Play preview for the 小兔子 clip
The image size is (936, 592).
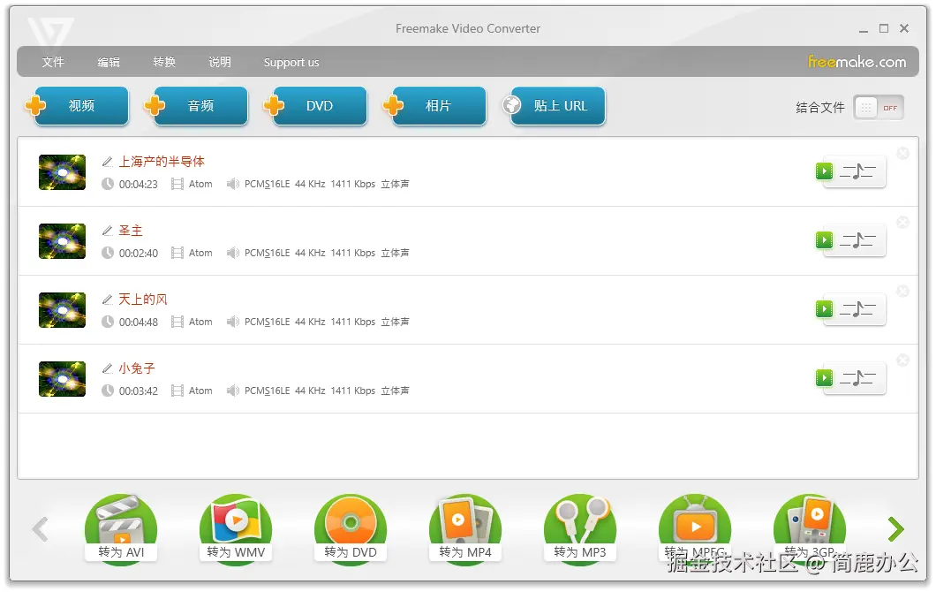[x=824, y=378]
